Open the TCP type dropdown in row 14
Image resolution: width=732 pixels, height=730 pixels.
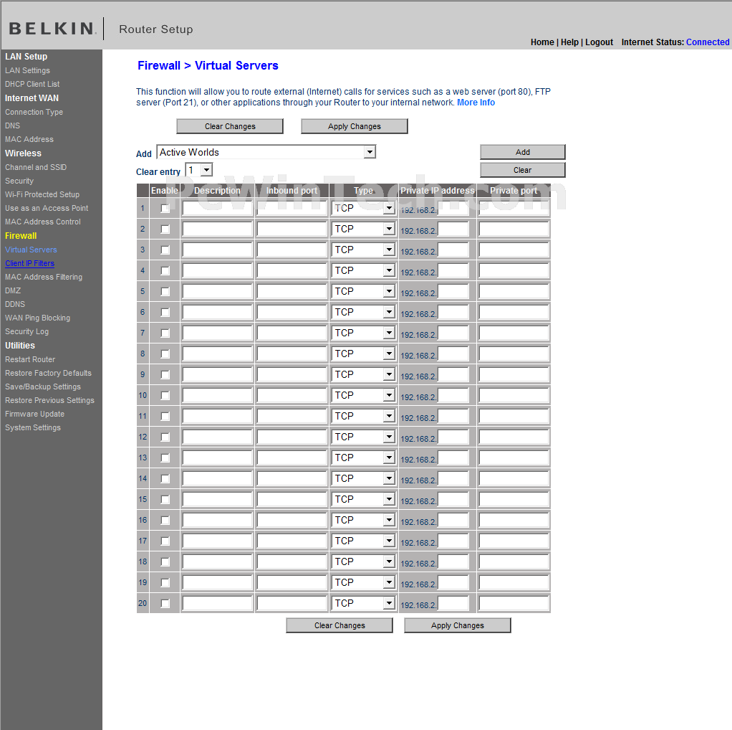[364, 478]
